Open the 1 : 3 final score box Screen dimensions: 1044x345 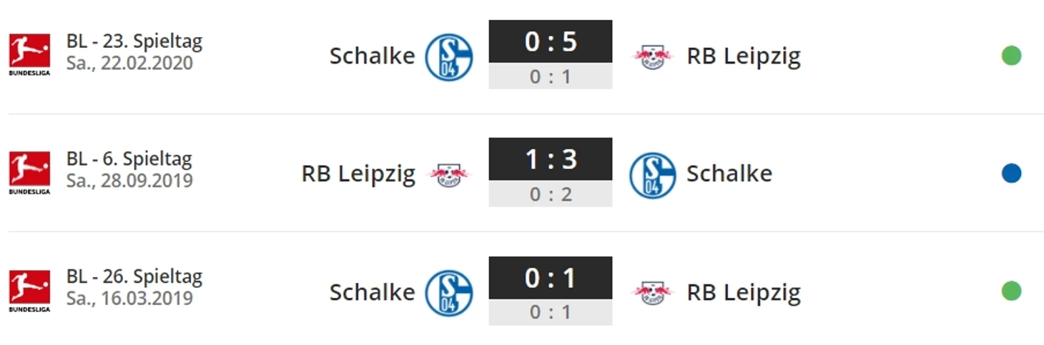pyautogui.click(x=550, y=159)
